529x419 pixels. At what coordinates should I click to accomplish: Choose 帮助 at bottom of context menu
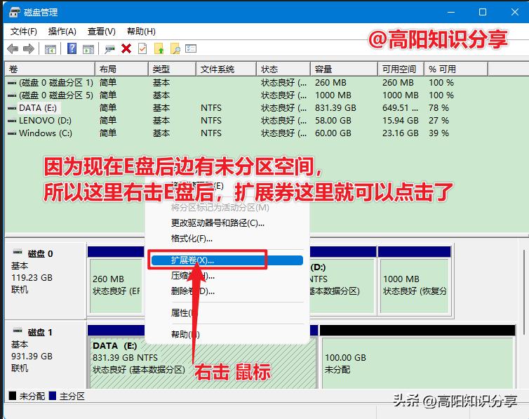227,334
